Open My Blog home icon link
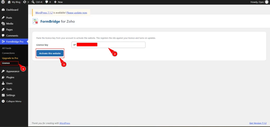 click(9, 2)
